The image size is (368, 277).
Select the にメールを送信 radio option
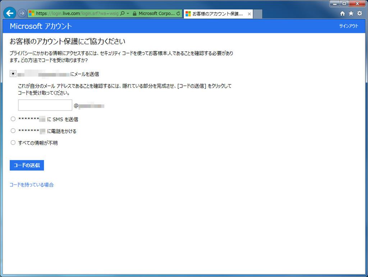pos(13,74)
